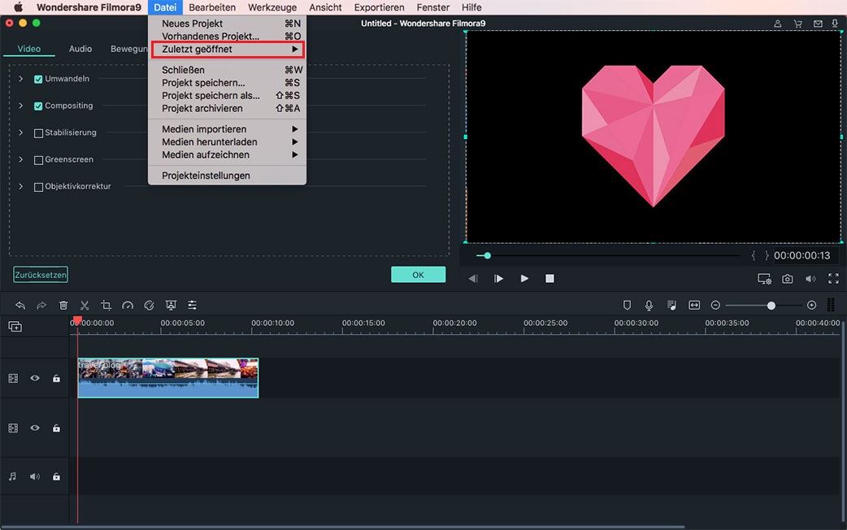Open the user account icon
This screenshot has height=530, width=847.
tap(777, 24)
